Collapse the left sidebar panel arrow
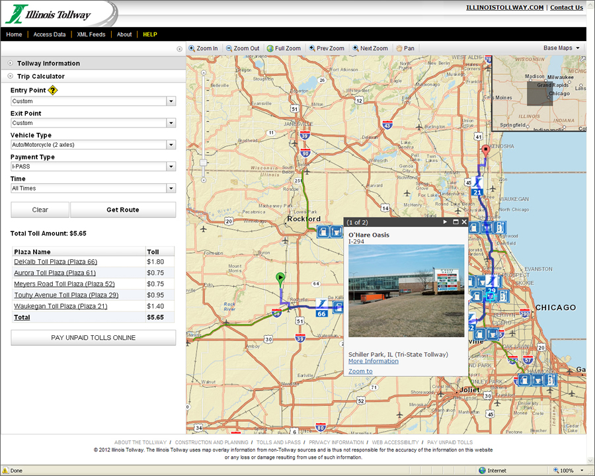 (179, 49)
